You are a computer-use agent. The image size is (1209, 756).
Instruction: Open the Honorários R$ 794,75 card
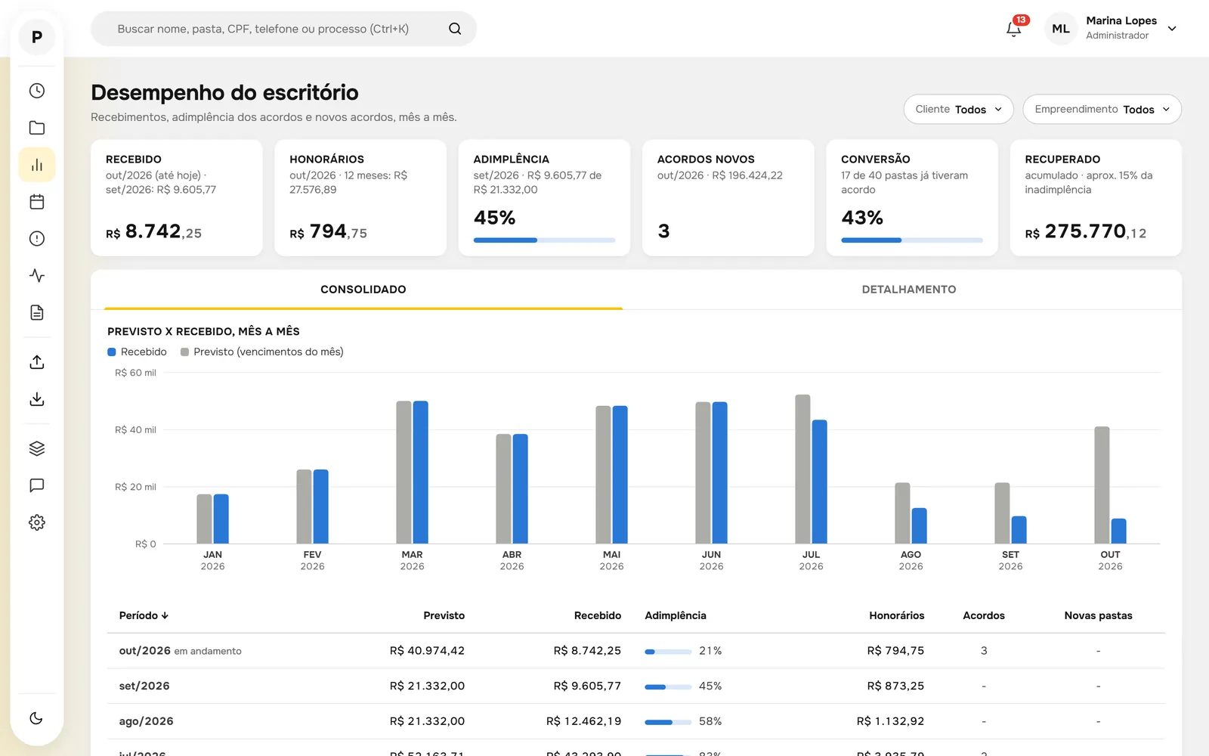point(360,197)
